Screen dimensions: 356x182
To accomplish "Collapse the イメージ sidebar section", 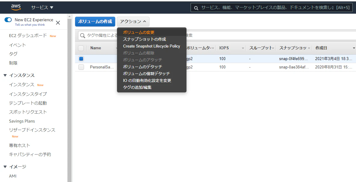I will tap(5, 167).
